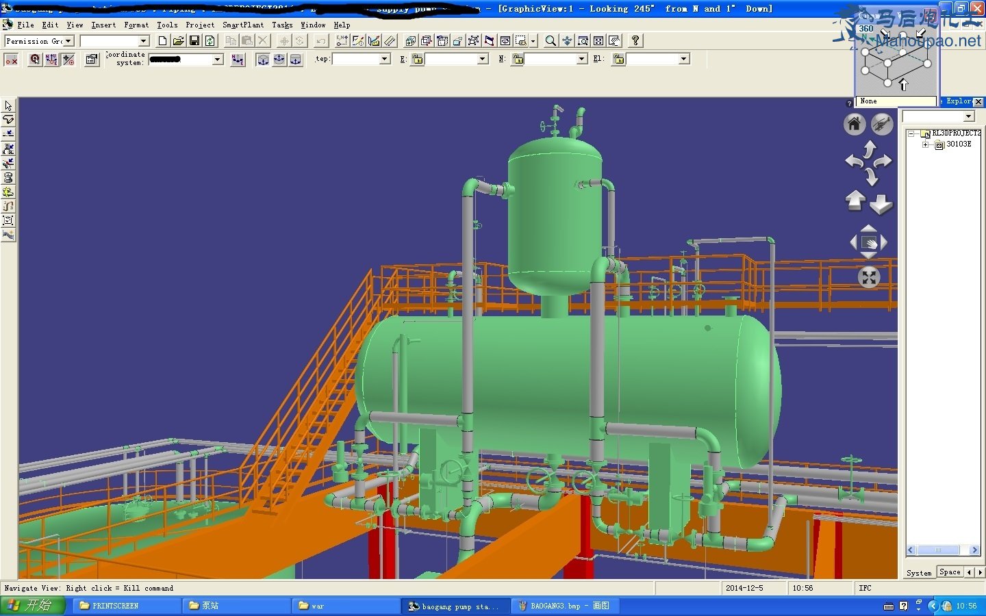Collapse the RL3DPROJECT root node

[x=911, y=133]
